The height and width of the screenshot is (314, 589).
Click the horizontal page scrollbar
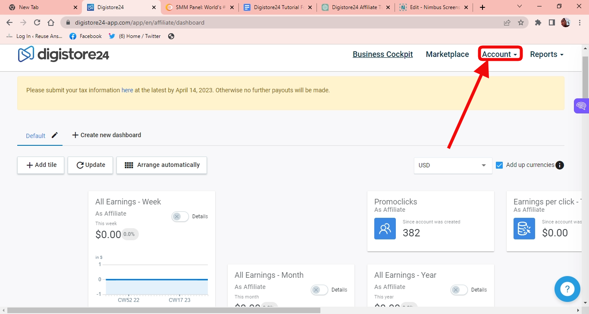pyautogui.click(x=164, y=310)
